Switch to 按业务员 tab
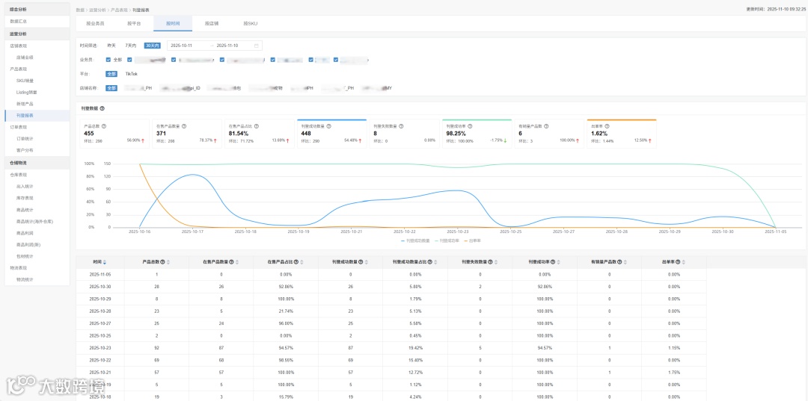The width and height of the screenshot is (808, 401). pos(95,24)
